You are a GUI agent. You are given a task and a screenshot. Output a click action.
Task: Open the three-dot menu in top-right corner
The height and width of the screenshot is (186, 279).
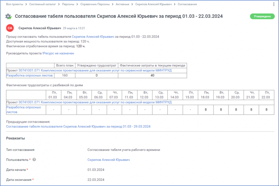pos(272,4)
